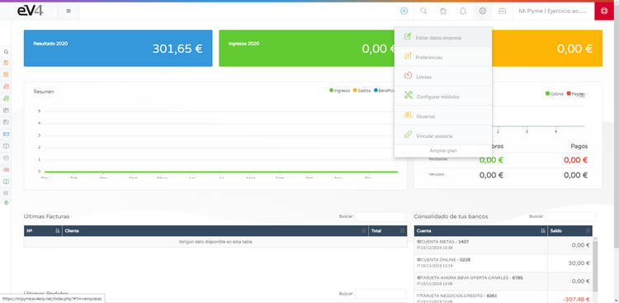Sort invoices table by Total column
Screen dimensions: 619x303
point(388,230)
